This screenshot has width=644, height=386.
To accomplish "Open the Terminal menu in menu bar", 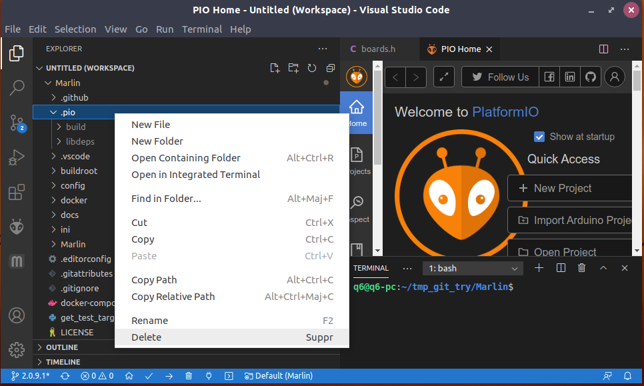I will pos(201,29).
